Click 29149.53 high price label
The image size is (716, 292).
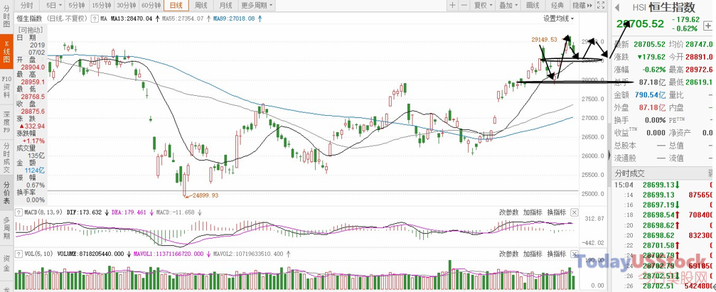click(545, 40)
